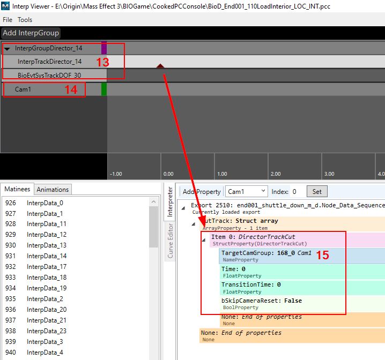The image size is (385, 360).
Task: Switch to the Animations tab
Action: pos(53,189)
